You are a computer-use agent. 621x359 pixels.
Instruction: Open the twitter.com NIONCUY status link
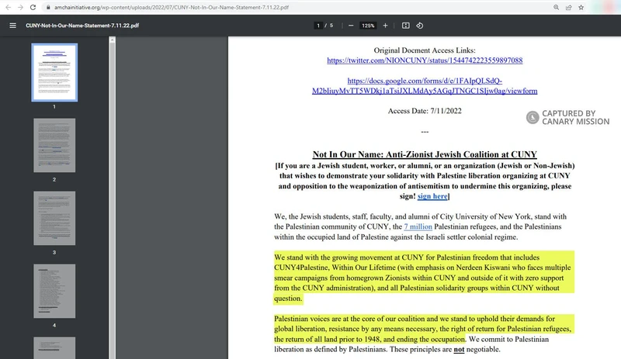[425, 60]
